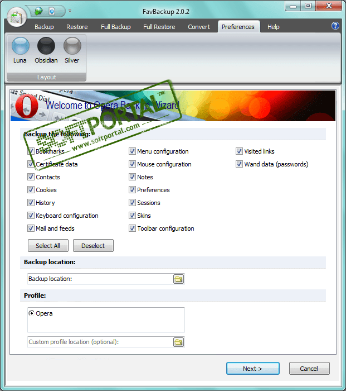Select the Preferences tab
Image resolution: width=346 pixels, height=391 pixels.
pyautogui.click(x=238, y=27)
